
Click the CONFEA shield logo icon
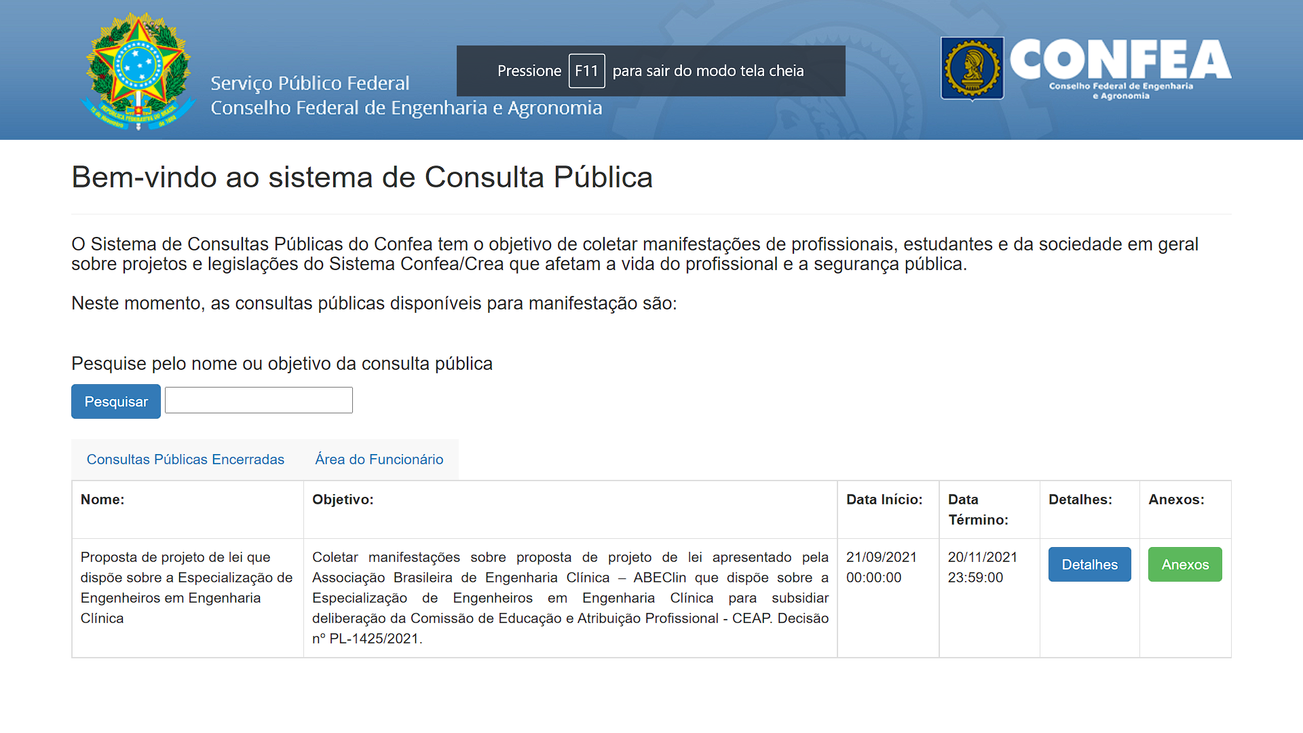972,69
